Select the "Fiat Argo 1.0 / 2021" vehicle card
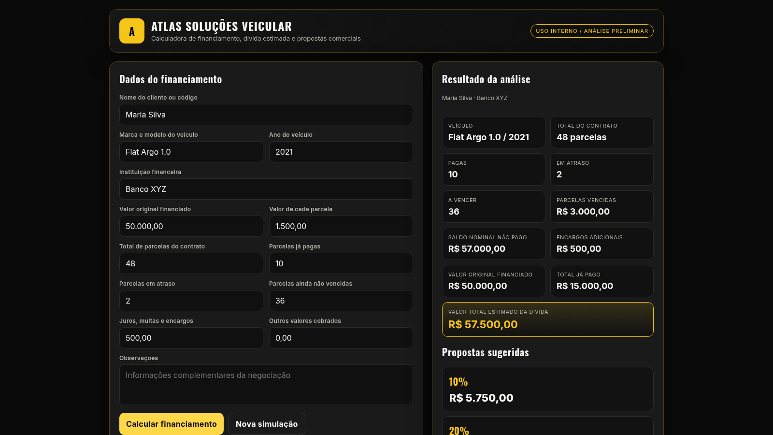 [x=494, y=132]
